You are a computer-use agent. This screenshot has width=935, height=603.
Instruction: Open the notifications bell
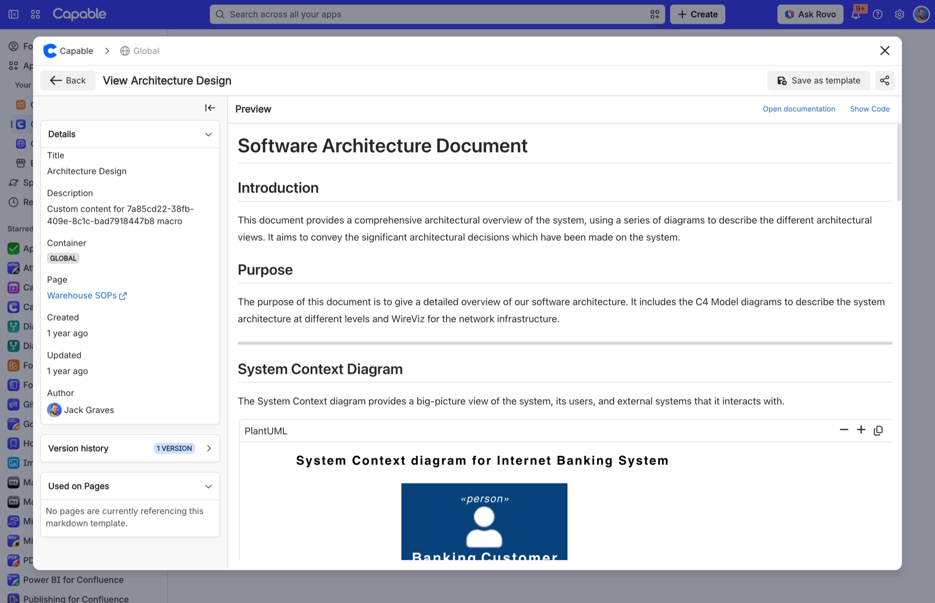pyautogui.click(x=856, y=14)
